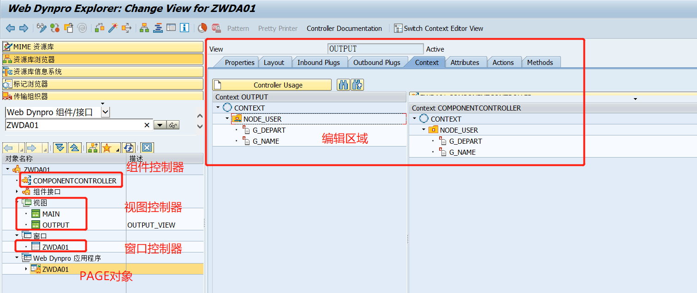Click the binoculars Find icon

[x=343, y=85]
